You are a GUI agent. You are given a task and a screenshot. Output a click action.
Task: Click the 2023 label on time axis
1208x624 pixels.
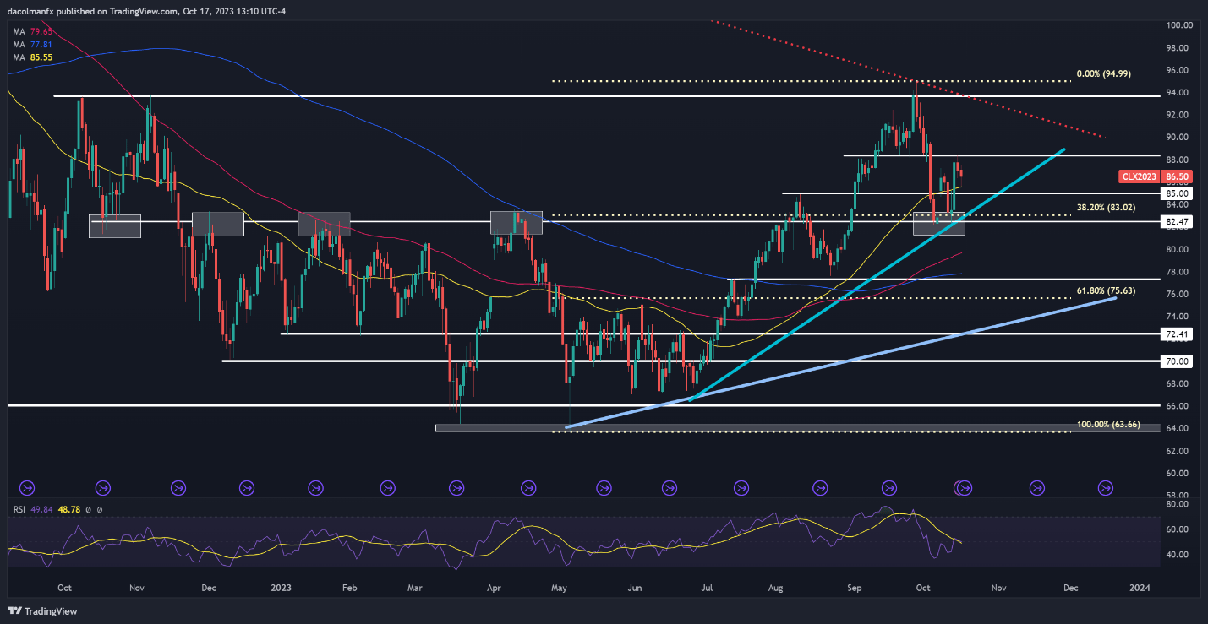tap(279, 587)
